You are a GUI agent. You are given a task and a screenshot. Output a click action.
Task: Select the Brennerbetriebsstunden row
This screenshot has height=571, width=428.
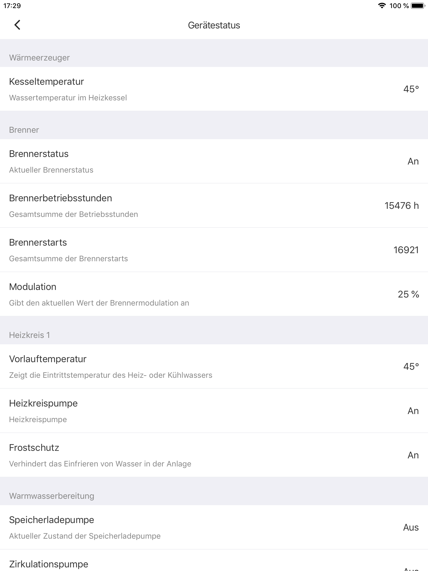[214, 205]
